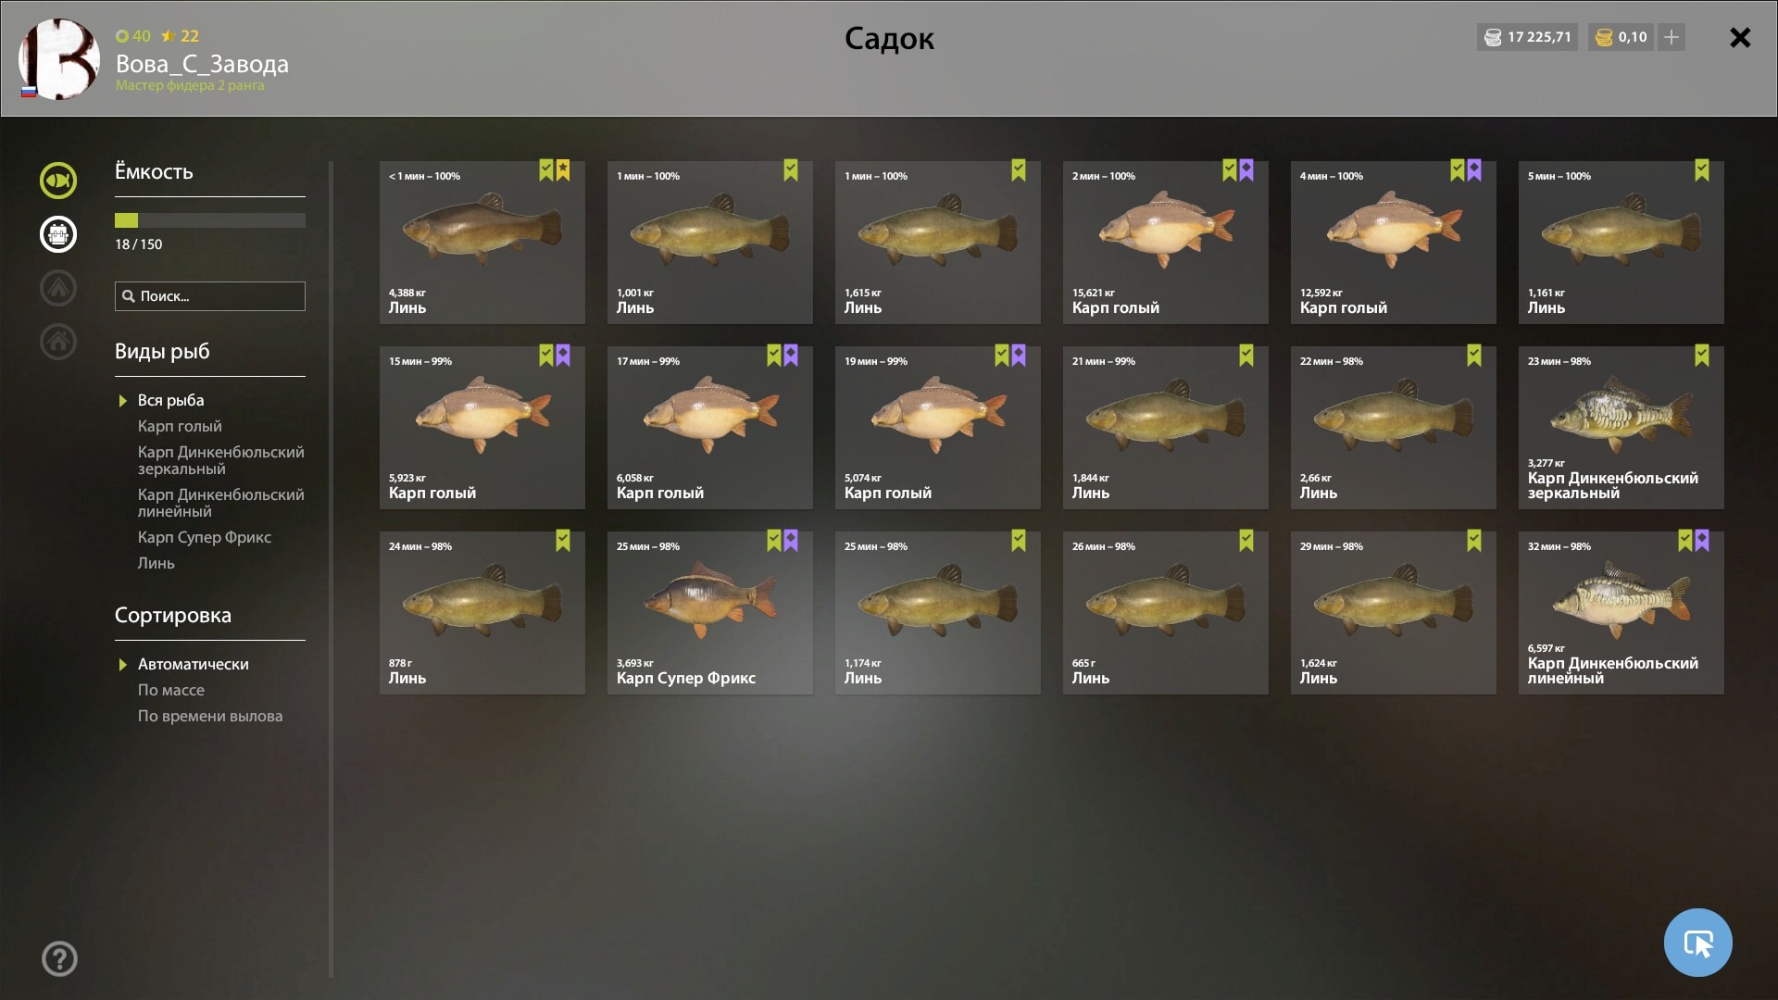Filter by Линь species
This screenshot has height=1000, width=1778.
pos(156,563)
